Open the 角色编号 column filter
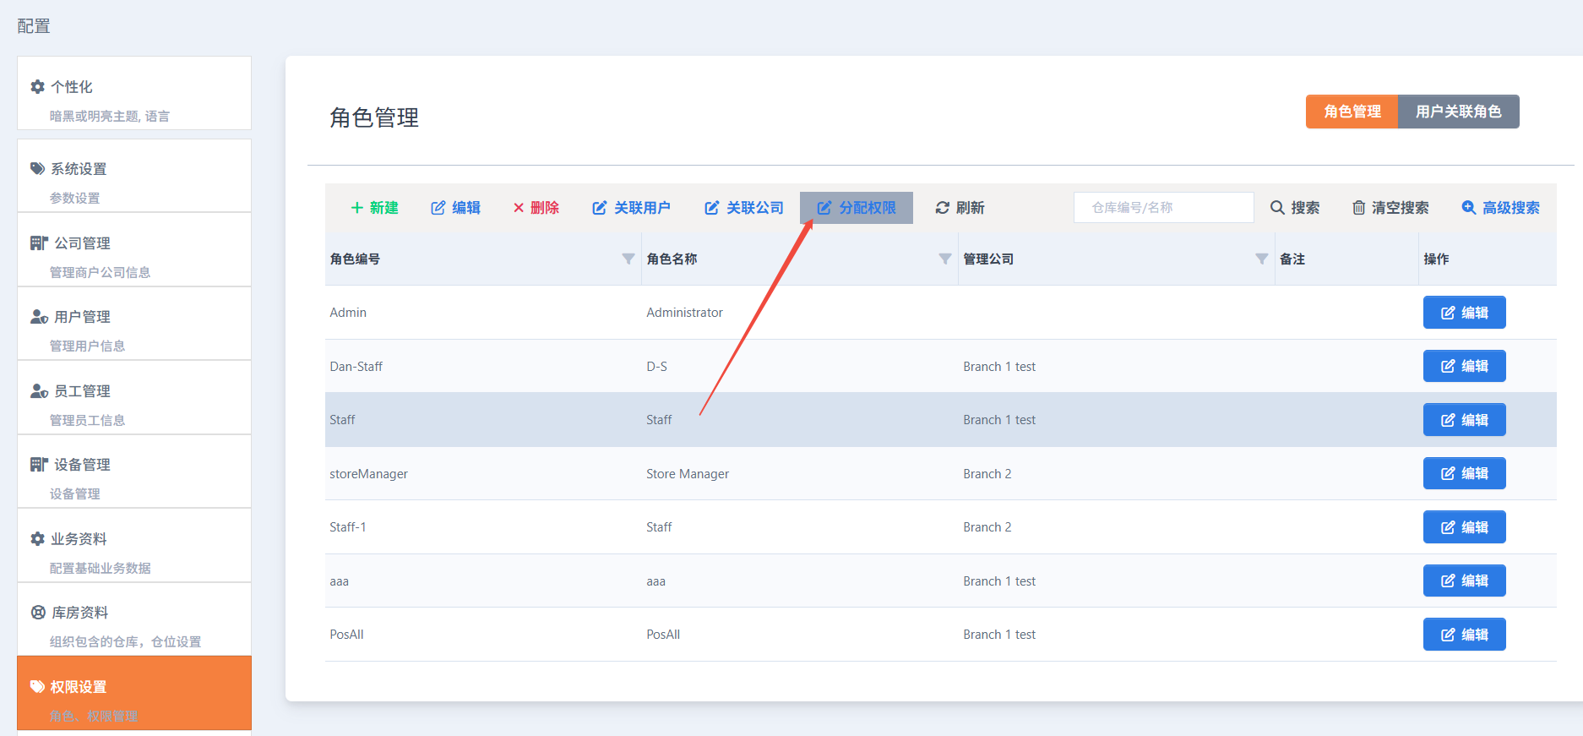Viewport: 1583px width, 736px height. click(x=628, y=259)
